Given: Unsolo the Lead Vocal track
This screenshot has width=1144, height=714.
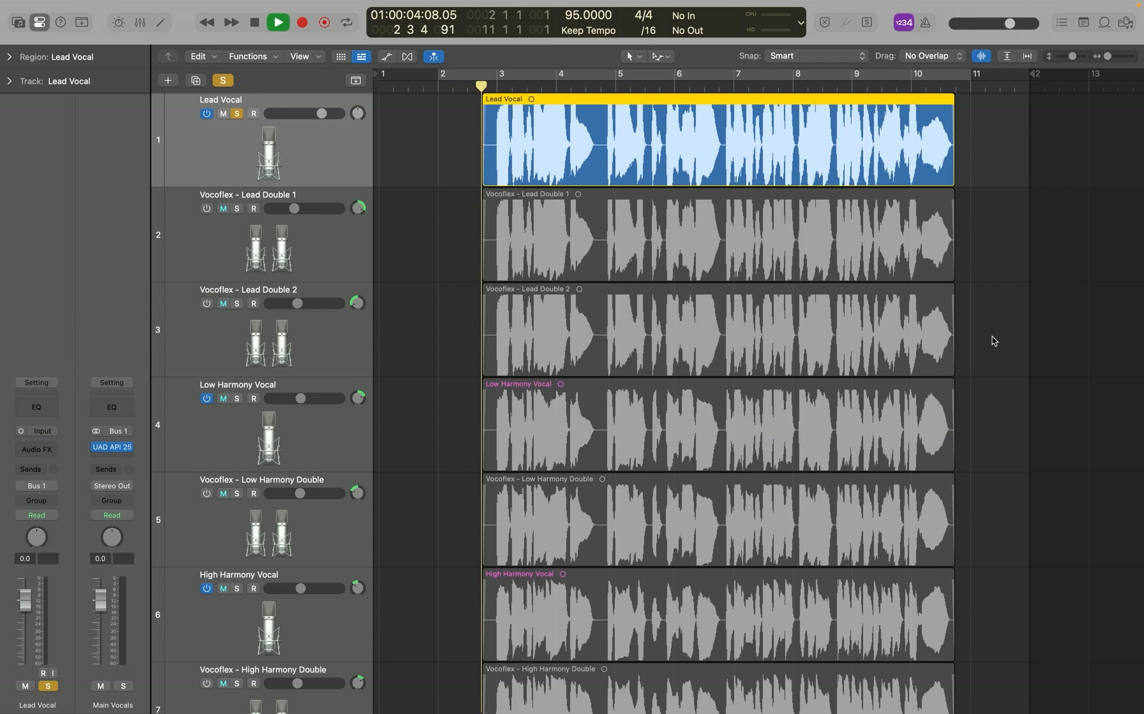Looking at the screenshot, I should point(237,114).
